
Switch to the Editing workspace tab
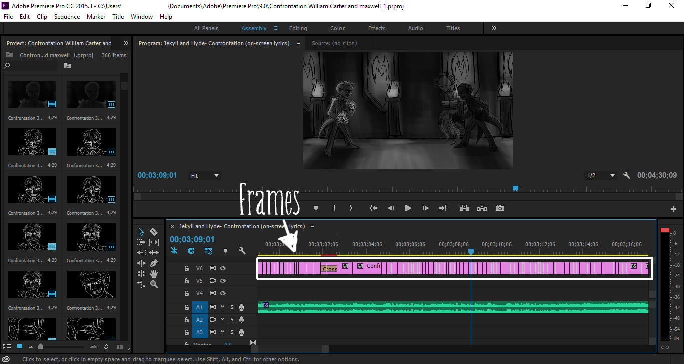(298, 28)
